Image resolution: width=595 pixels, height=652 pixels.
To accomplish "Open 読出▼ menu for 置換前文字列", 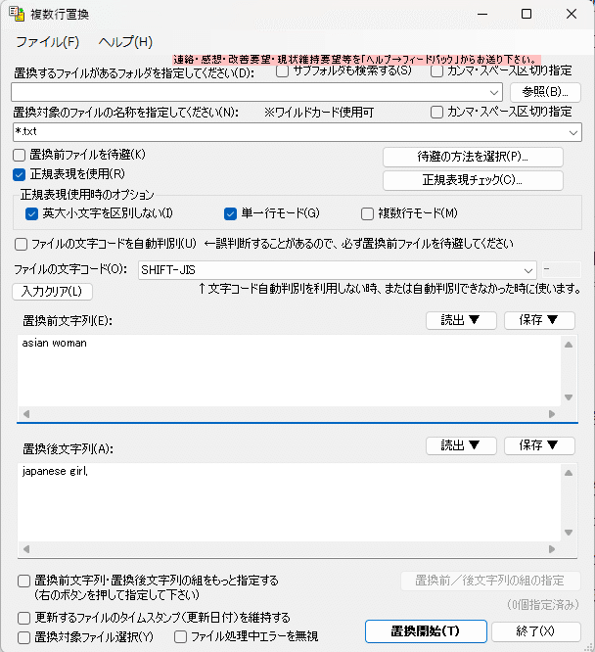I will [x=461, y=320].
